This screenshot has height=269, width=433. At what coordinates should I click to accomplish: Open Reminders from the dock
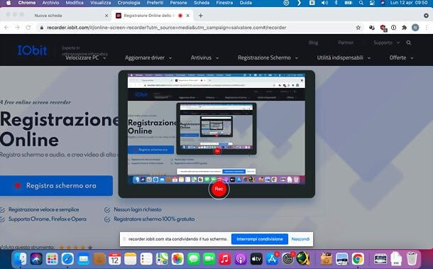pos(146,259)
